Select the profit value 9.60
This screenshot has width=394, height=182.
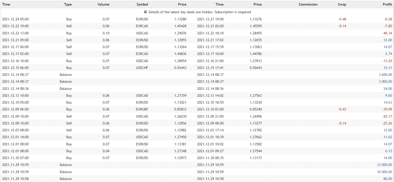[389, 95]
